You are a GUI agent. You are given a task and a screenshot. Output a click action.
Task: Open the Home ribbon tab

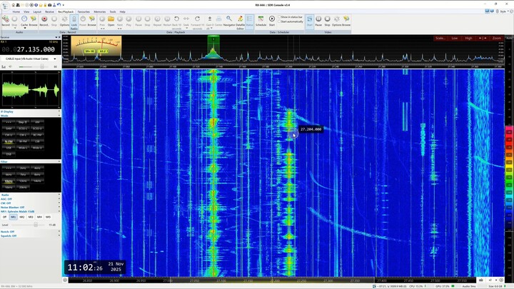tap(16, 12)
